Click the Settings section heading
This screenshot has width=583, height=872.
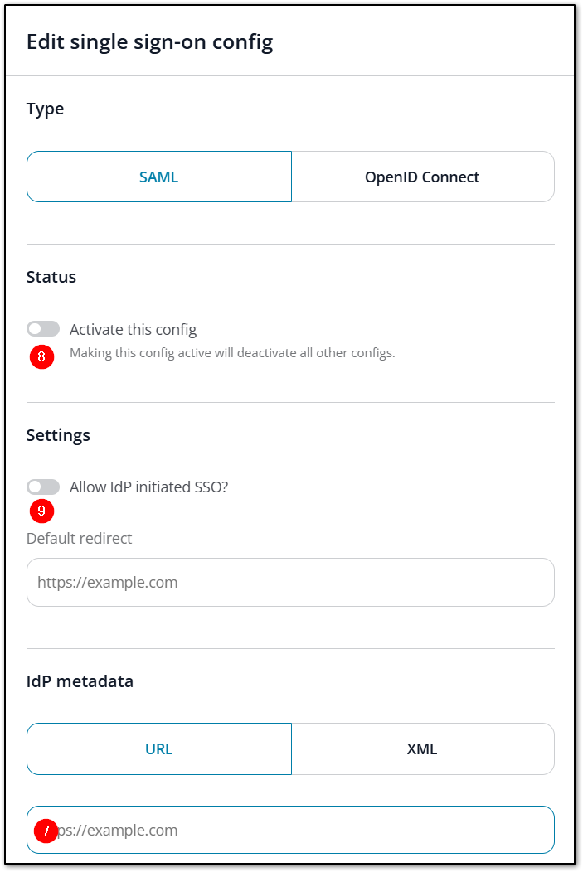(58, 434)
